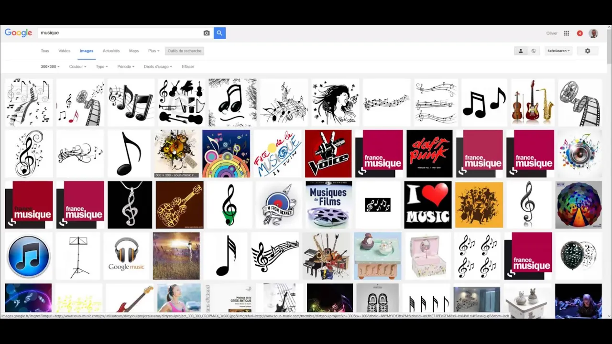Open the white-on-black music notes thumbnail
The height and width of the screenshot is (344, 612).
(378, 204)
